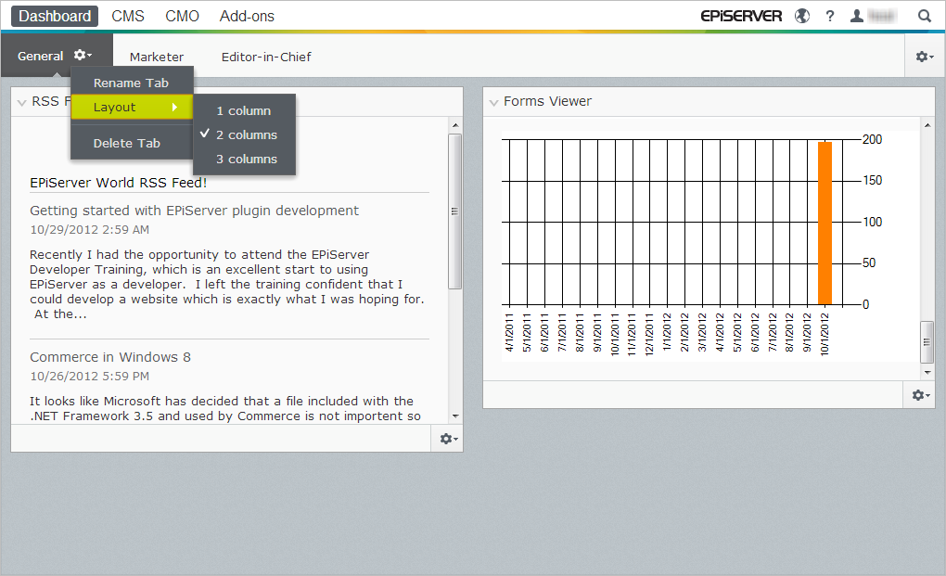This screenshot has width=946, height=576.
Task: Select the General tab
Action: tap(41, 56)
